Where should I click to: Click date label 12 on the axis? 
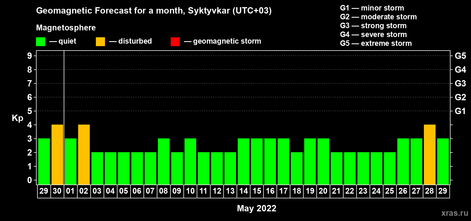point(217,191)
